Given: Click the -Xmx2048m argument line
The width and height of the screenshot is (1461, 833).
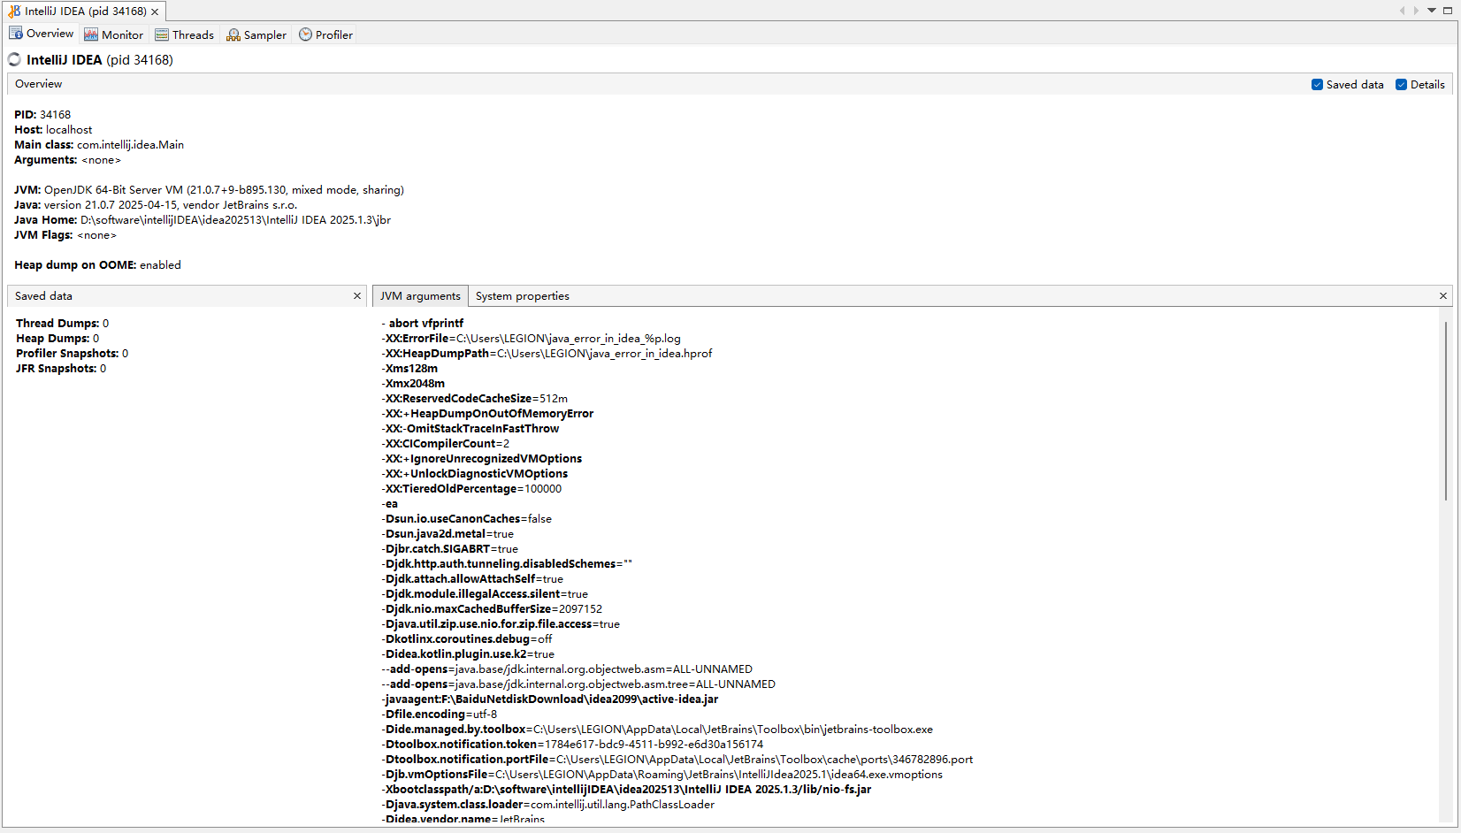Looking at the screenshot, I should 413,384.
